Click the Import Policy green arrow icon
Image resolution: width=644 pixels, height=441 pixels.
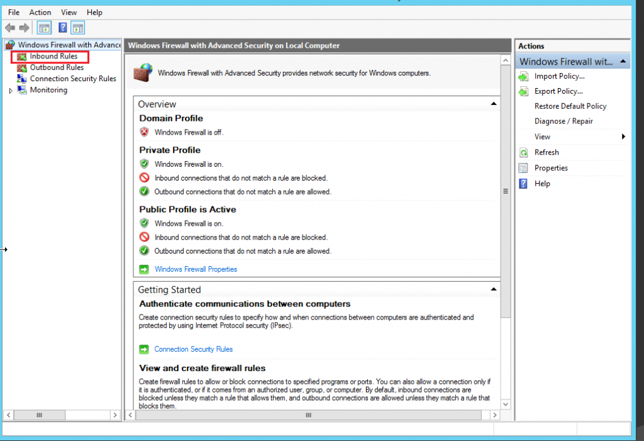523,77
